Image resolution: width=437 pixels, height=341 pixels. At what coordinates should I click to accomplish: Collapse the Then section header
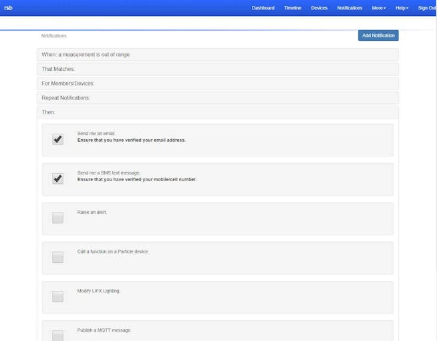[218, 112]
